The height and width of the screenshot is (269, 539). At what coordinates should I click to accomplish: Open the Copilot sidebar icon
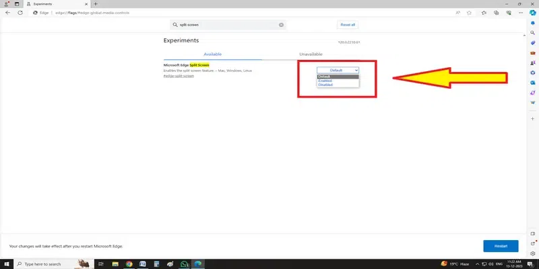pyautogui.click(x=532, y=13)
